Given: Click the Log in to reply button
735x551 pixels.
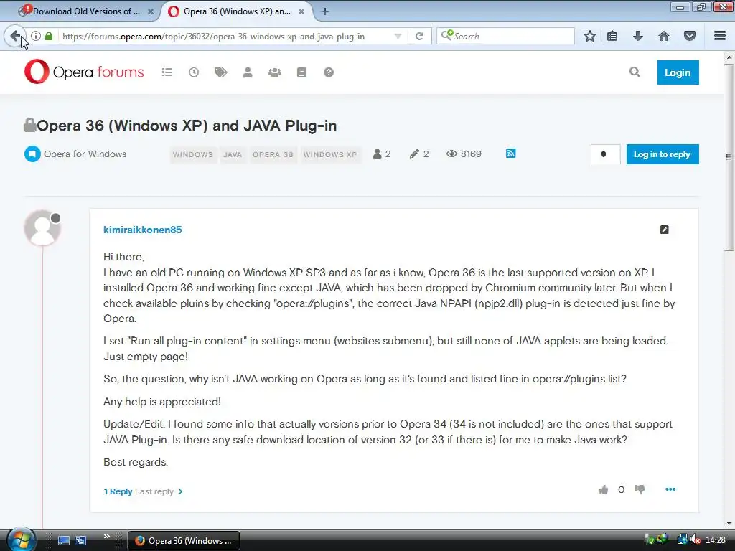Looking at the screenshot, I should click(x=663, y=154).
